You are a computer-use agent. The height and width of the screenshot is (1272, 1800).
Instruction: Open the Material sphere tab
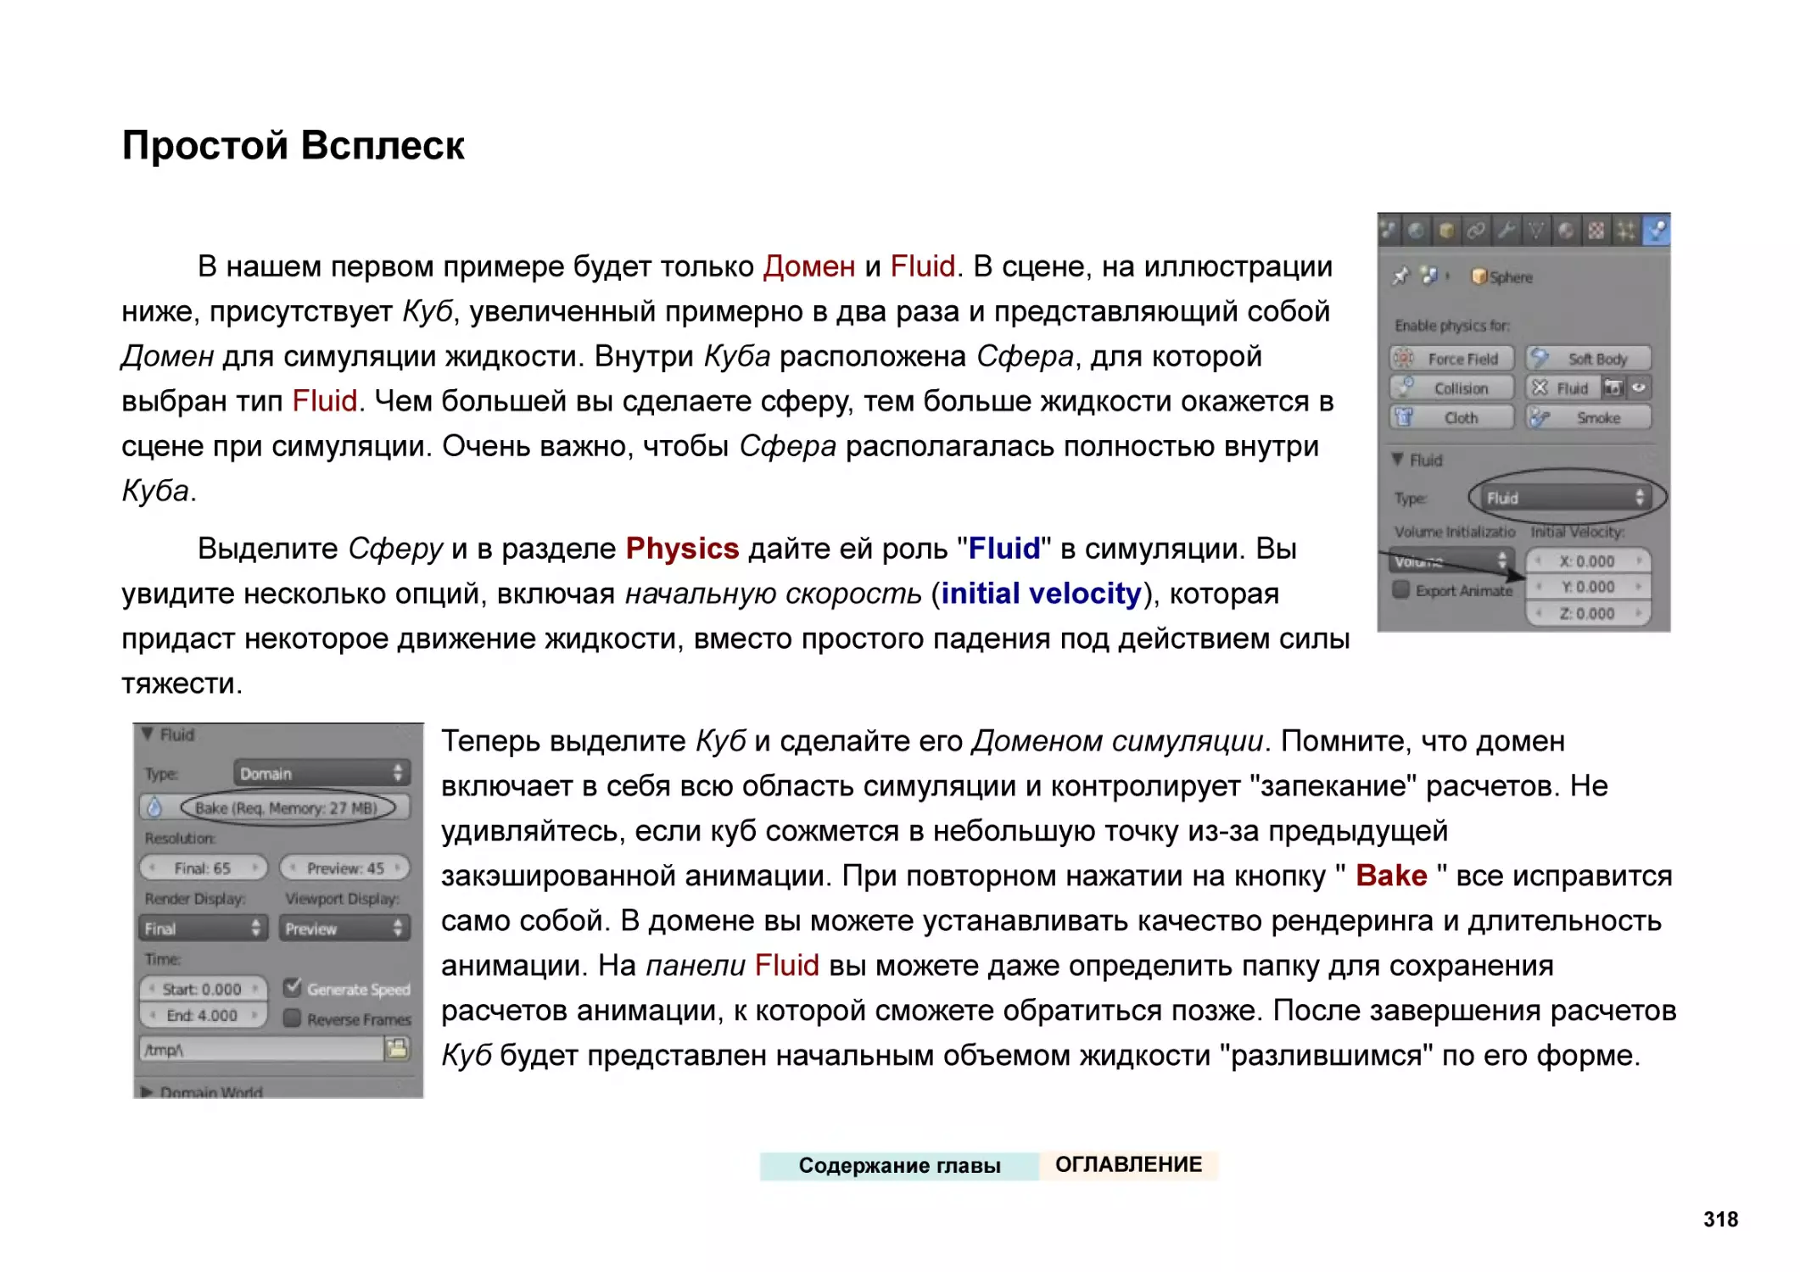(1566, 231)
